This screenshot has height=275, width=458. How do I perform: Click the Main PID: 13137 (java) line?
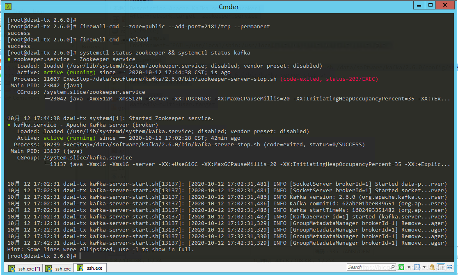[x=46, y=151]
